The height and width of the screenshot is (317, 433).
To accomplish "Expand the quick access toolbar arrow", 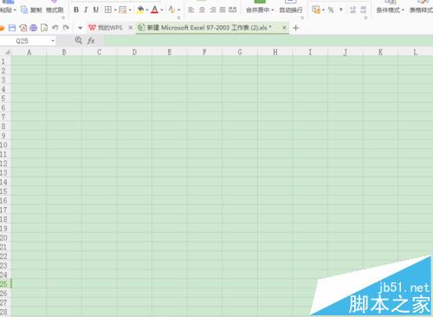I will [81, 28].
